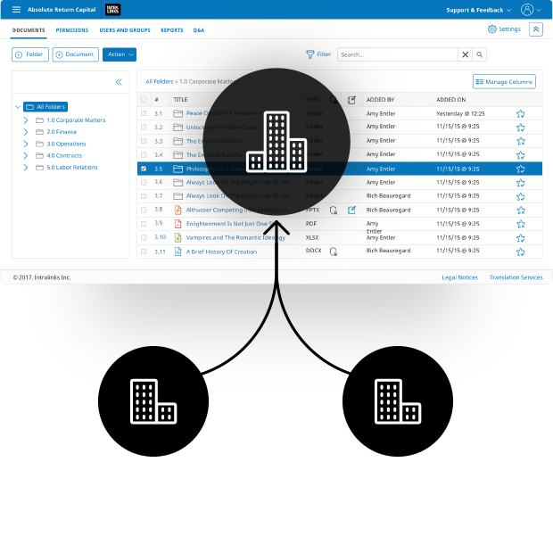Clear the search with X icon
Image resolution: width=553 pixels, height=553 pixels.
tap(466, 54)
